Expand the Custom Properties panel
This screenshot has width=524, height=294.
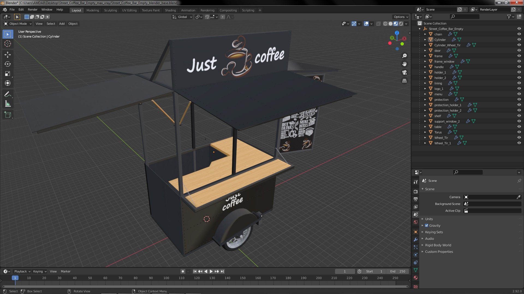(439, 252)
